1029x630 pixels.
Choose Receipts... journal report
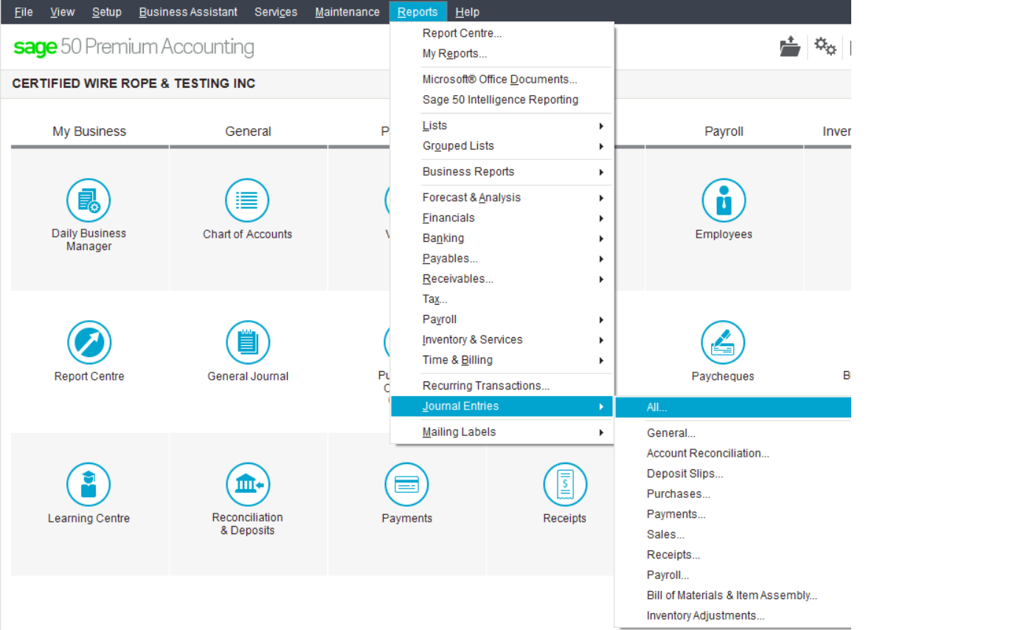tap(733, 555)
